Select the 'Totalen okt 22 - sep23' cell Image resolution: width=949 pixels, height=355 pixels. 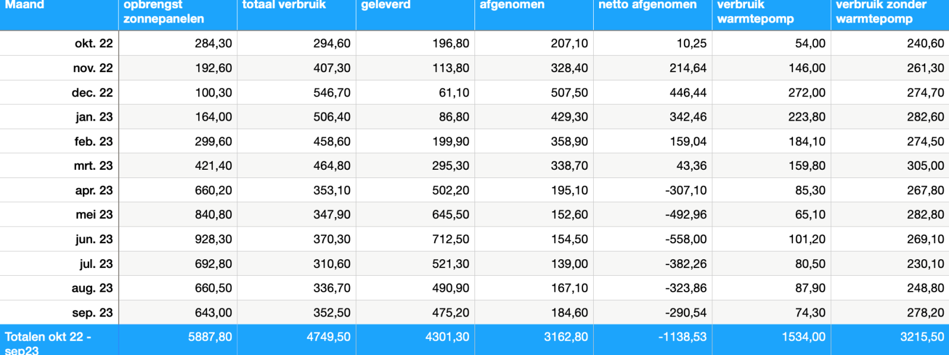point(47,343)
